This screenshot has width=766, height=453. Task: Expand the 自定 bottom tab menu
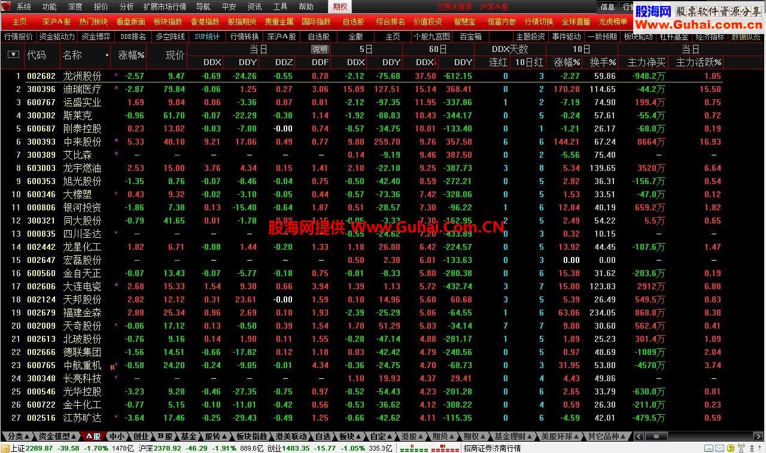click(381, 436)
